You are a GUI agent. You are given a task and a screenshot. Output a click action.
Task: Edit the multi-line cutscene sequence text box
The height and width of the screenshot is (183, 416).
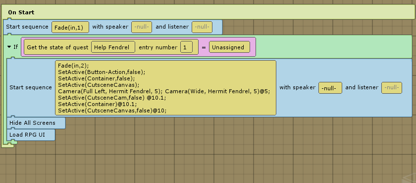pyautogui.click(x=165, y=88)
